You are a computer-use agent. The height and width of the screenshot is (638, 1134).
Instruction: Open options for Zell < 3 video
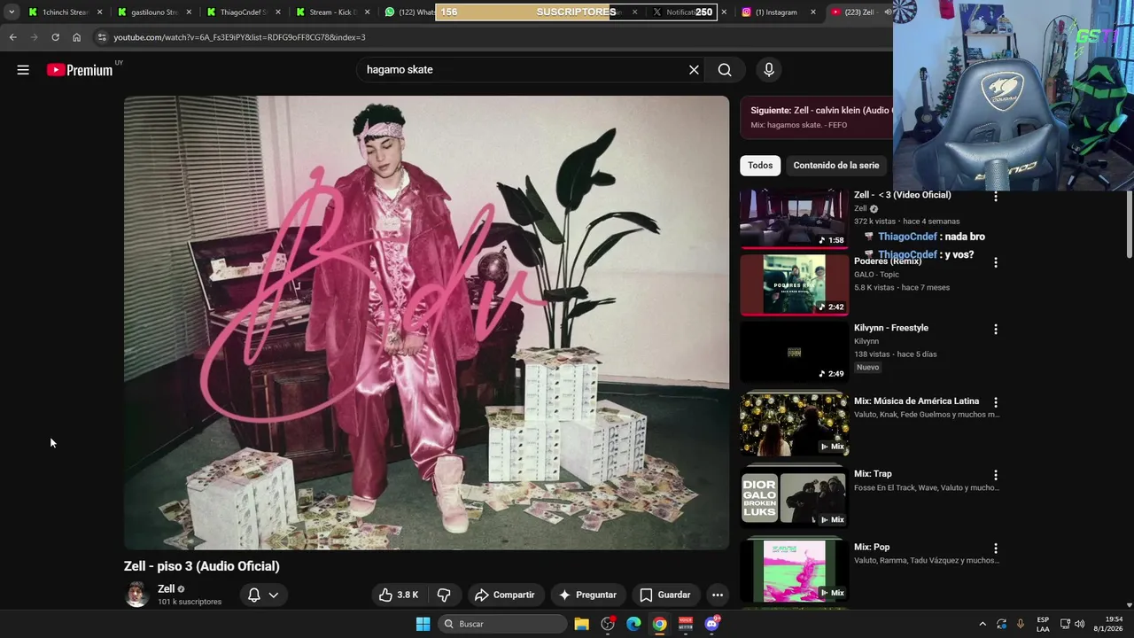tap(996, 196)
